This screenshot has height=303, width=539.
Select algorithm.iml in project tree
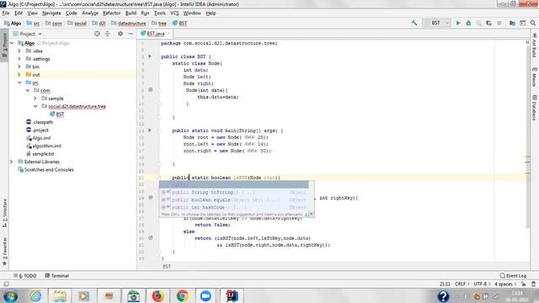point(44,146)
